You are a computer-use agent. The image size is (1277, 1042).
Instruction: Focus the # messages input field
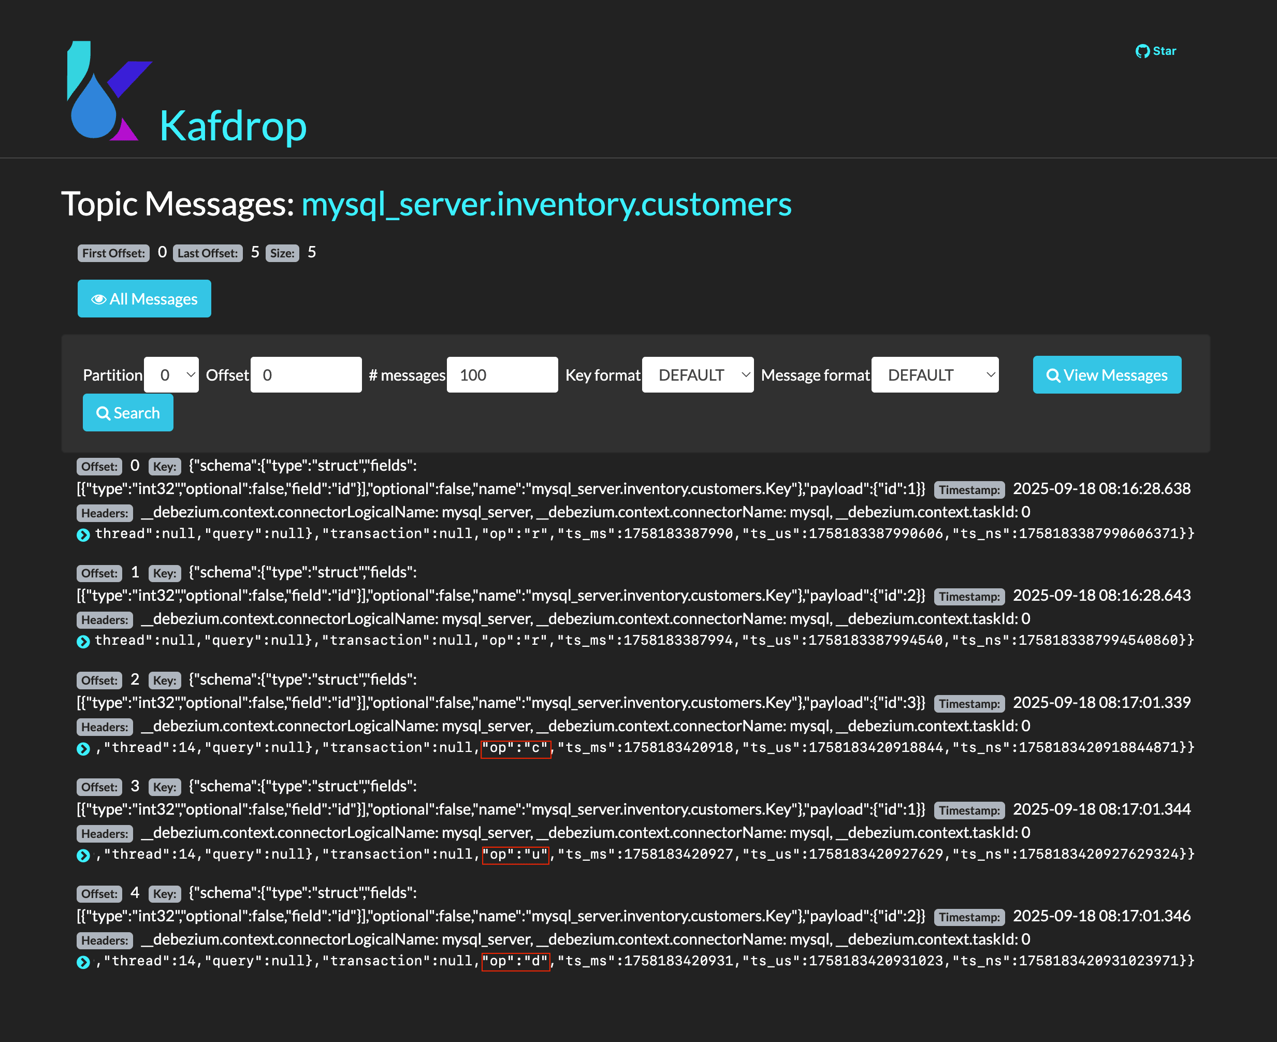tap(502, 375)
